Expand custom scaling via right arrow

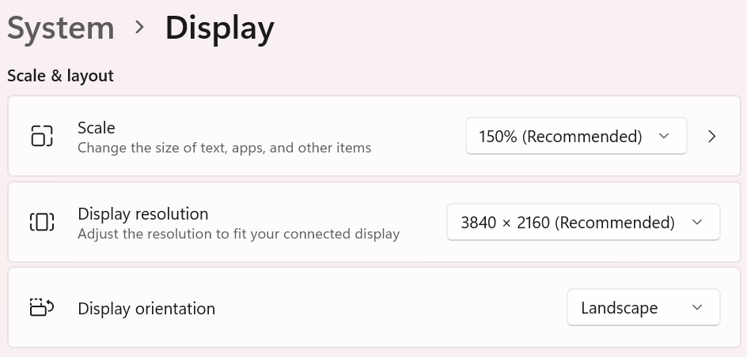pyautogui.click(x=712, y=136)
